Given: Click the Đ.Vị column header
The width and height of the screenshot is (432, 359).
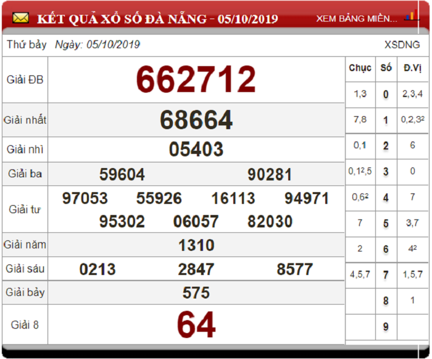Looking at the screenshot, I should pos(412,68).
